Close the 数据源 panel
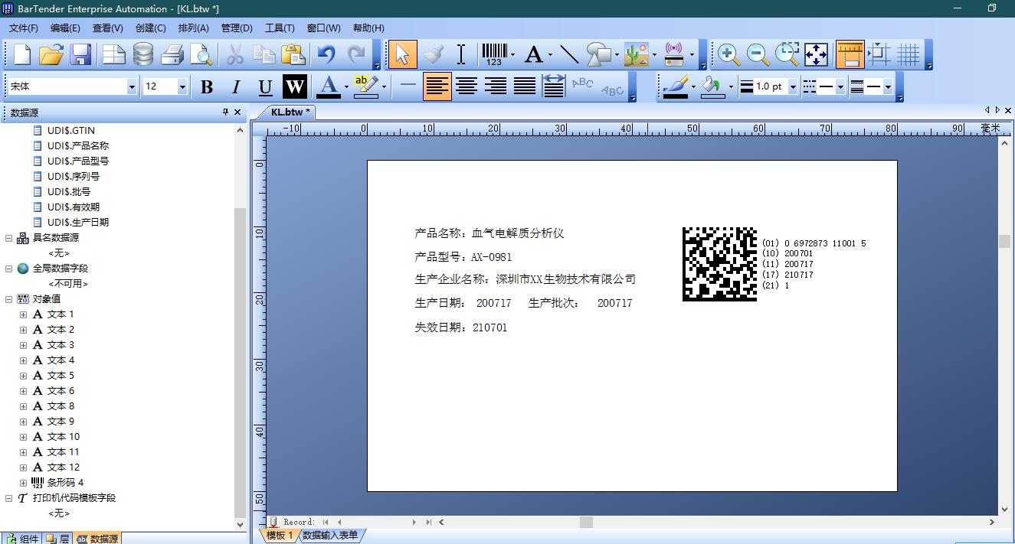This screenshot has height=544, width=1015. tap(237, 112)
